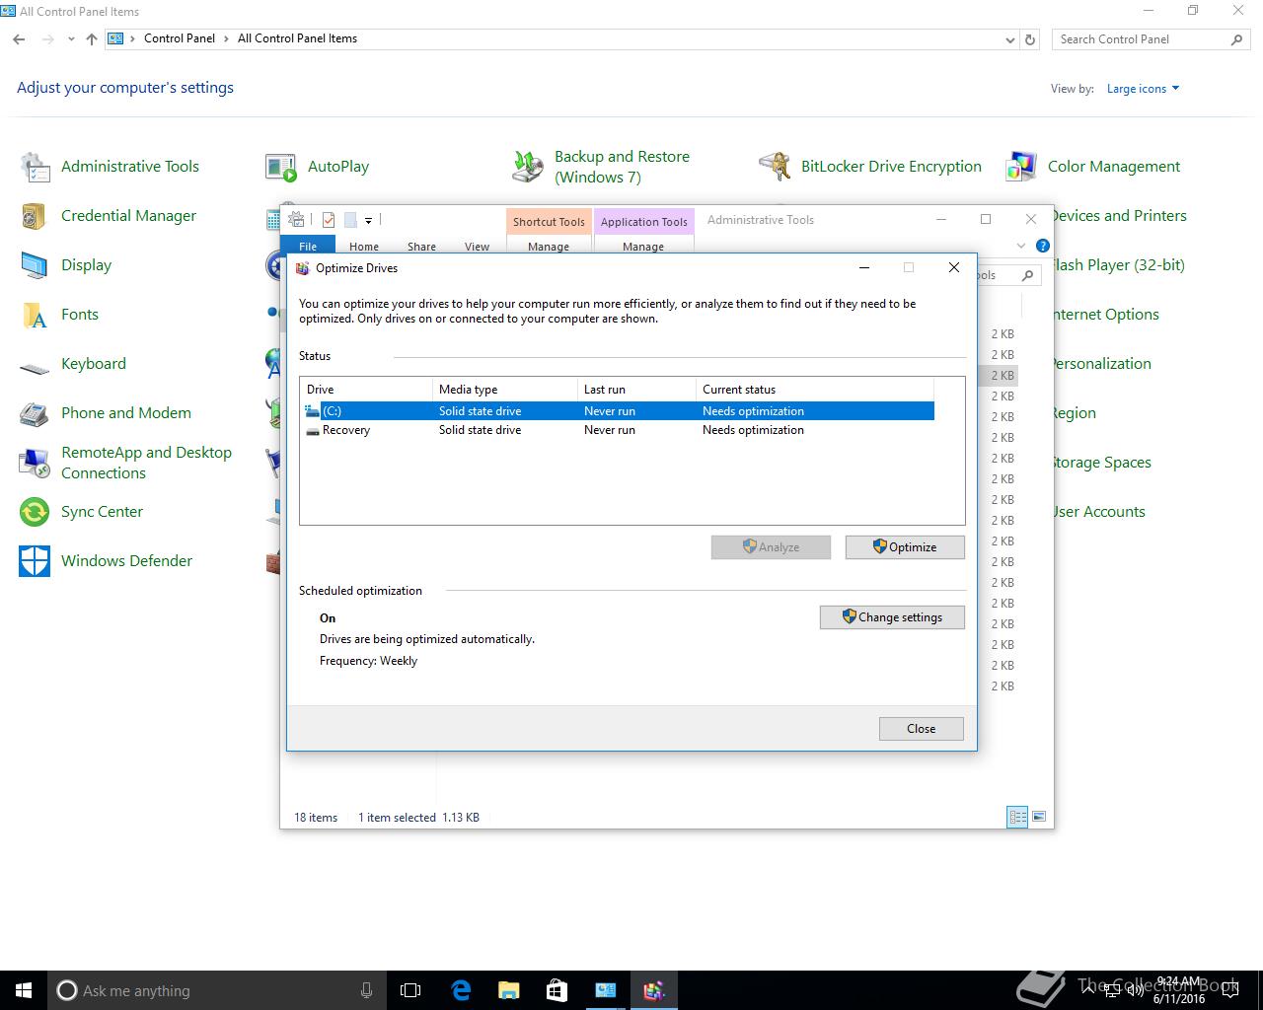Sort by Last run column header

[x=636, y=389]
